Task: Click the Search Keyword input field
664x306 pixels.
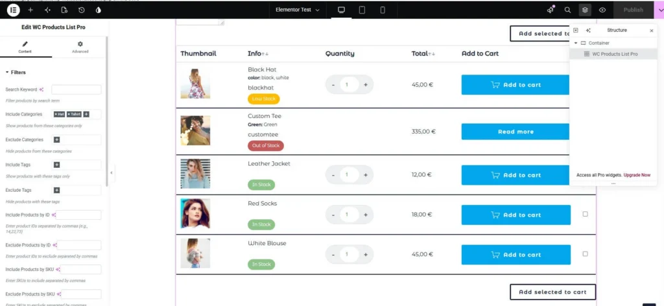Action: click(x=77, y=89)
